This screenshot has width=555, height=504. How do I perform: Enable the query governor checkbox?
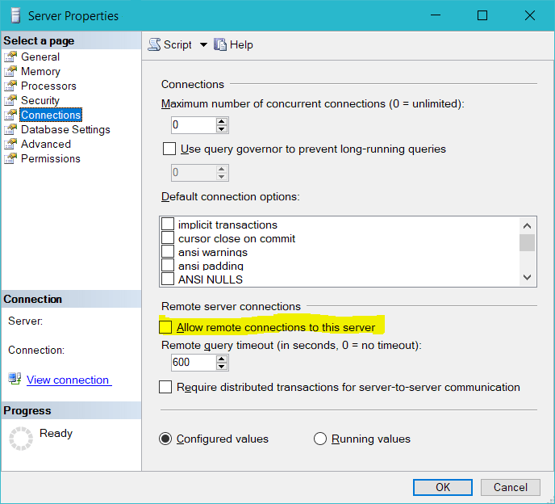[169, 149]
